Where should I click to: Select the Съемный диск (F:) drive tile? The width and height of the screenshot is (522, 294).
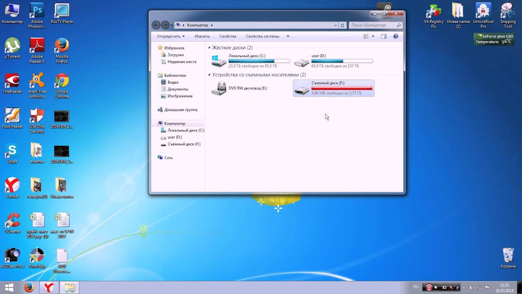coord(334,88)
